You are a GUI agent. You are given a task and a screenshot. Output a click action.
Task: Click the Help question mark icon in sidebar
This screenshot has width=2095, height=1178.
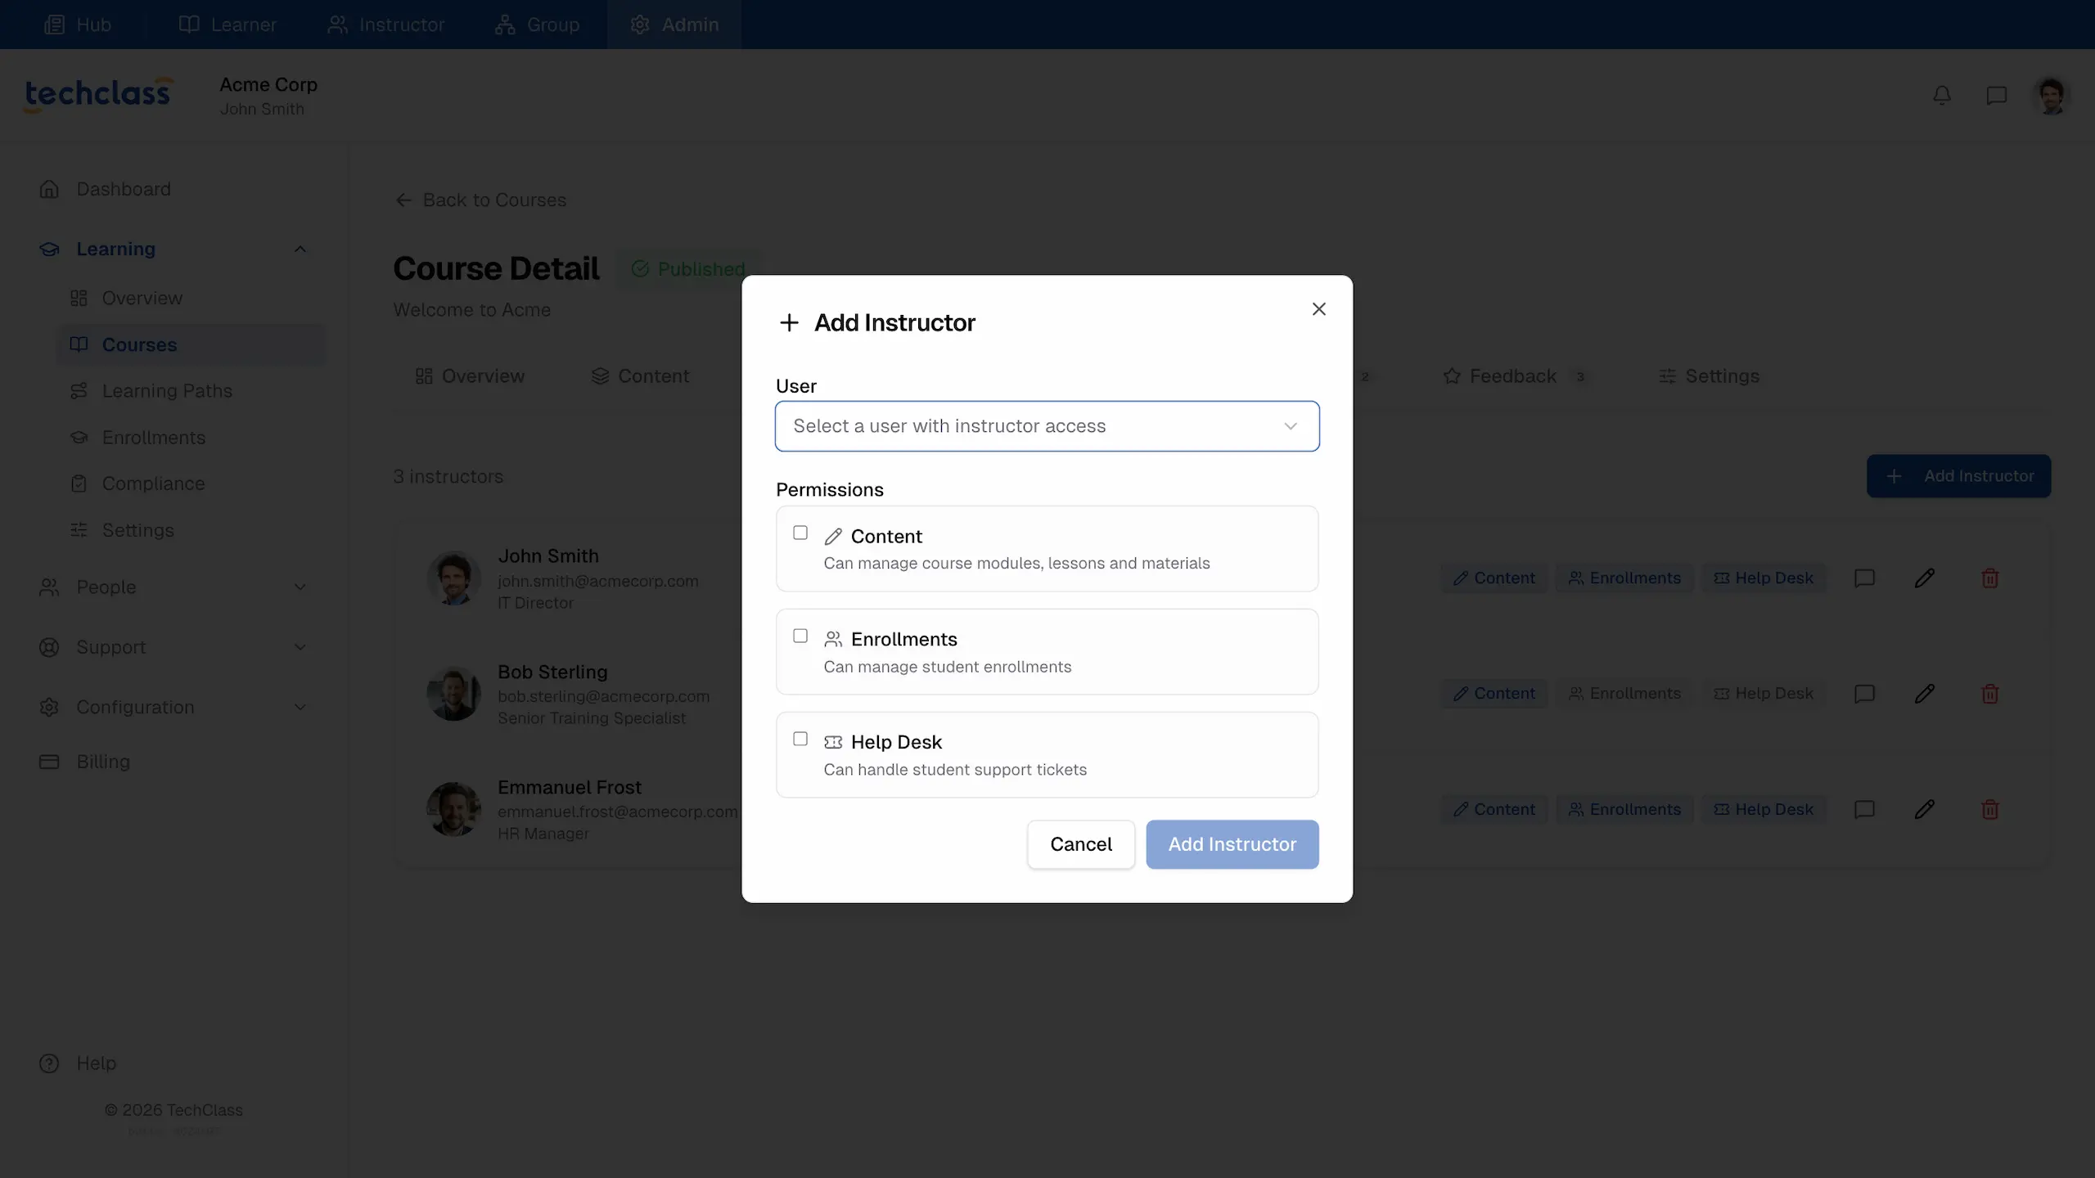(49, 1063)
